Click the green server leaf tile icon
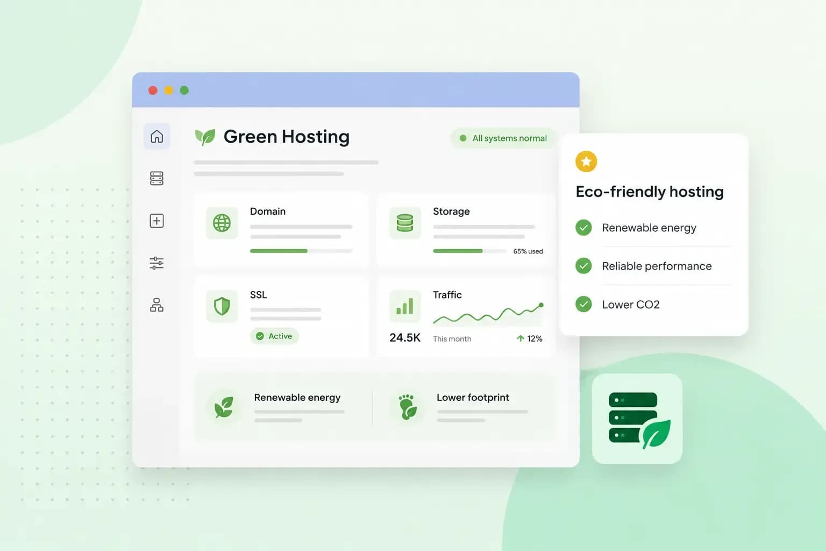Viewport: 826px width, 551px height. 637,419
